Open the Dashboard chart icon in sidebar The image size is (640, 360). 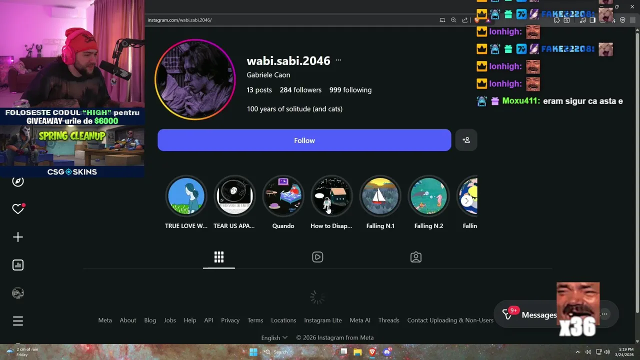[x=18, y=265]
